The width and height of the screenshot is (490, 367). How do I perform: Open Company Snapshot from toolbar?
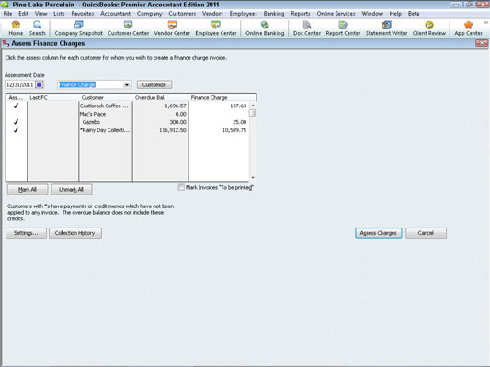tap(78, 26)
